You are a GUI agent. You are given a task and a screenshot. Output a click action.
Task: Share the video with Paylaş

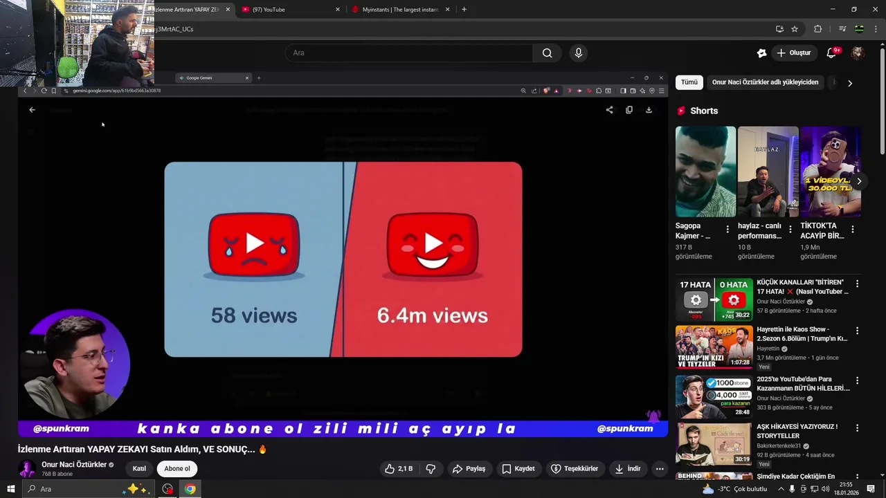coord(469,468)
